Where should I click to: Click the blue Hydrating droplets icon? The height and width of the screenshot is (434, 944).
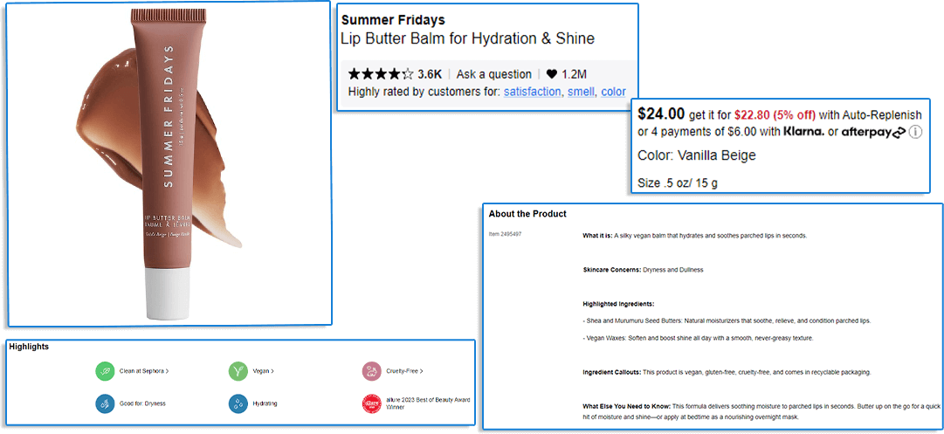point(238,403)
